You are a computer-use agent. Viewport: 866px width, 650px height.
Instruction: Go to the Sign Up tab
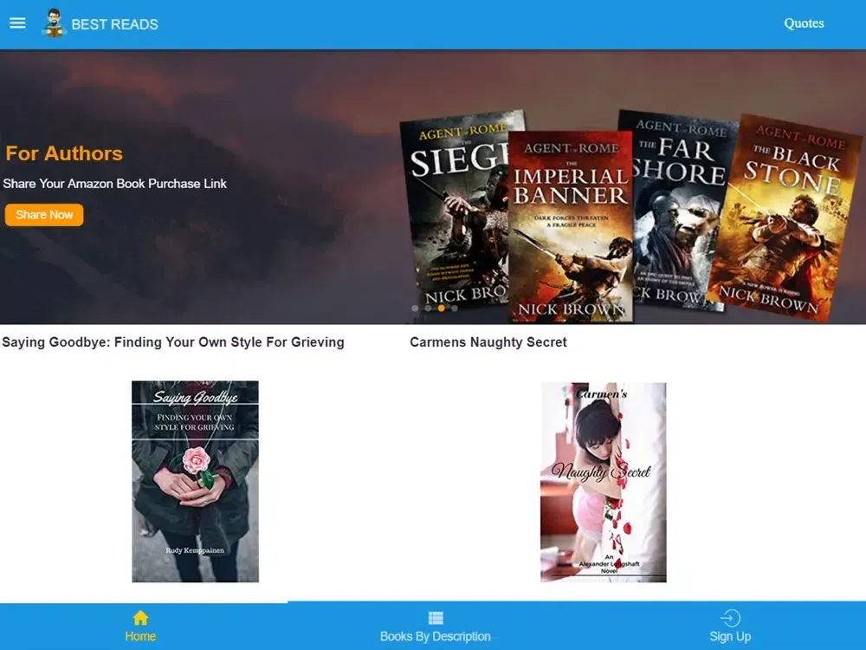(730, 636)
